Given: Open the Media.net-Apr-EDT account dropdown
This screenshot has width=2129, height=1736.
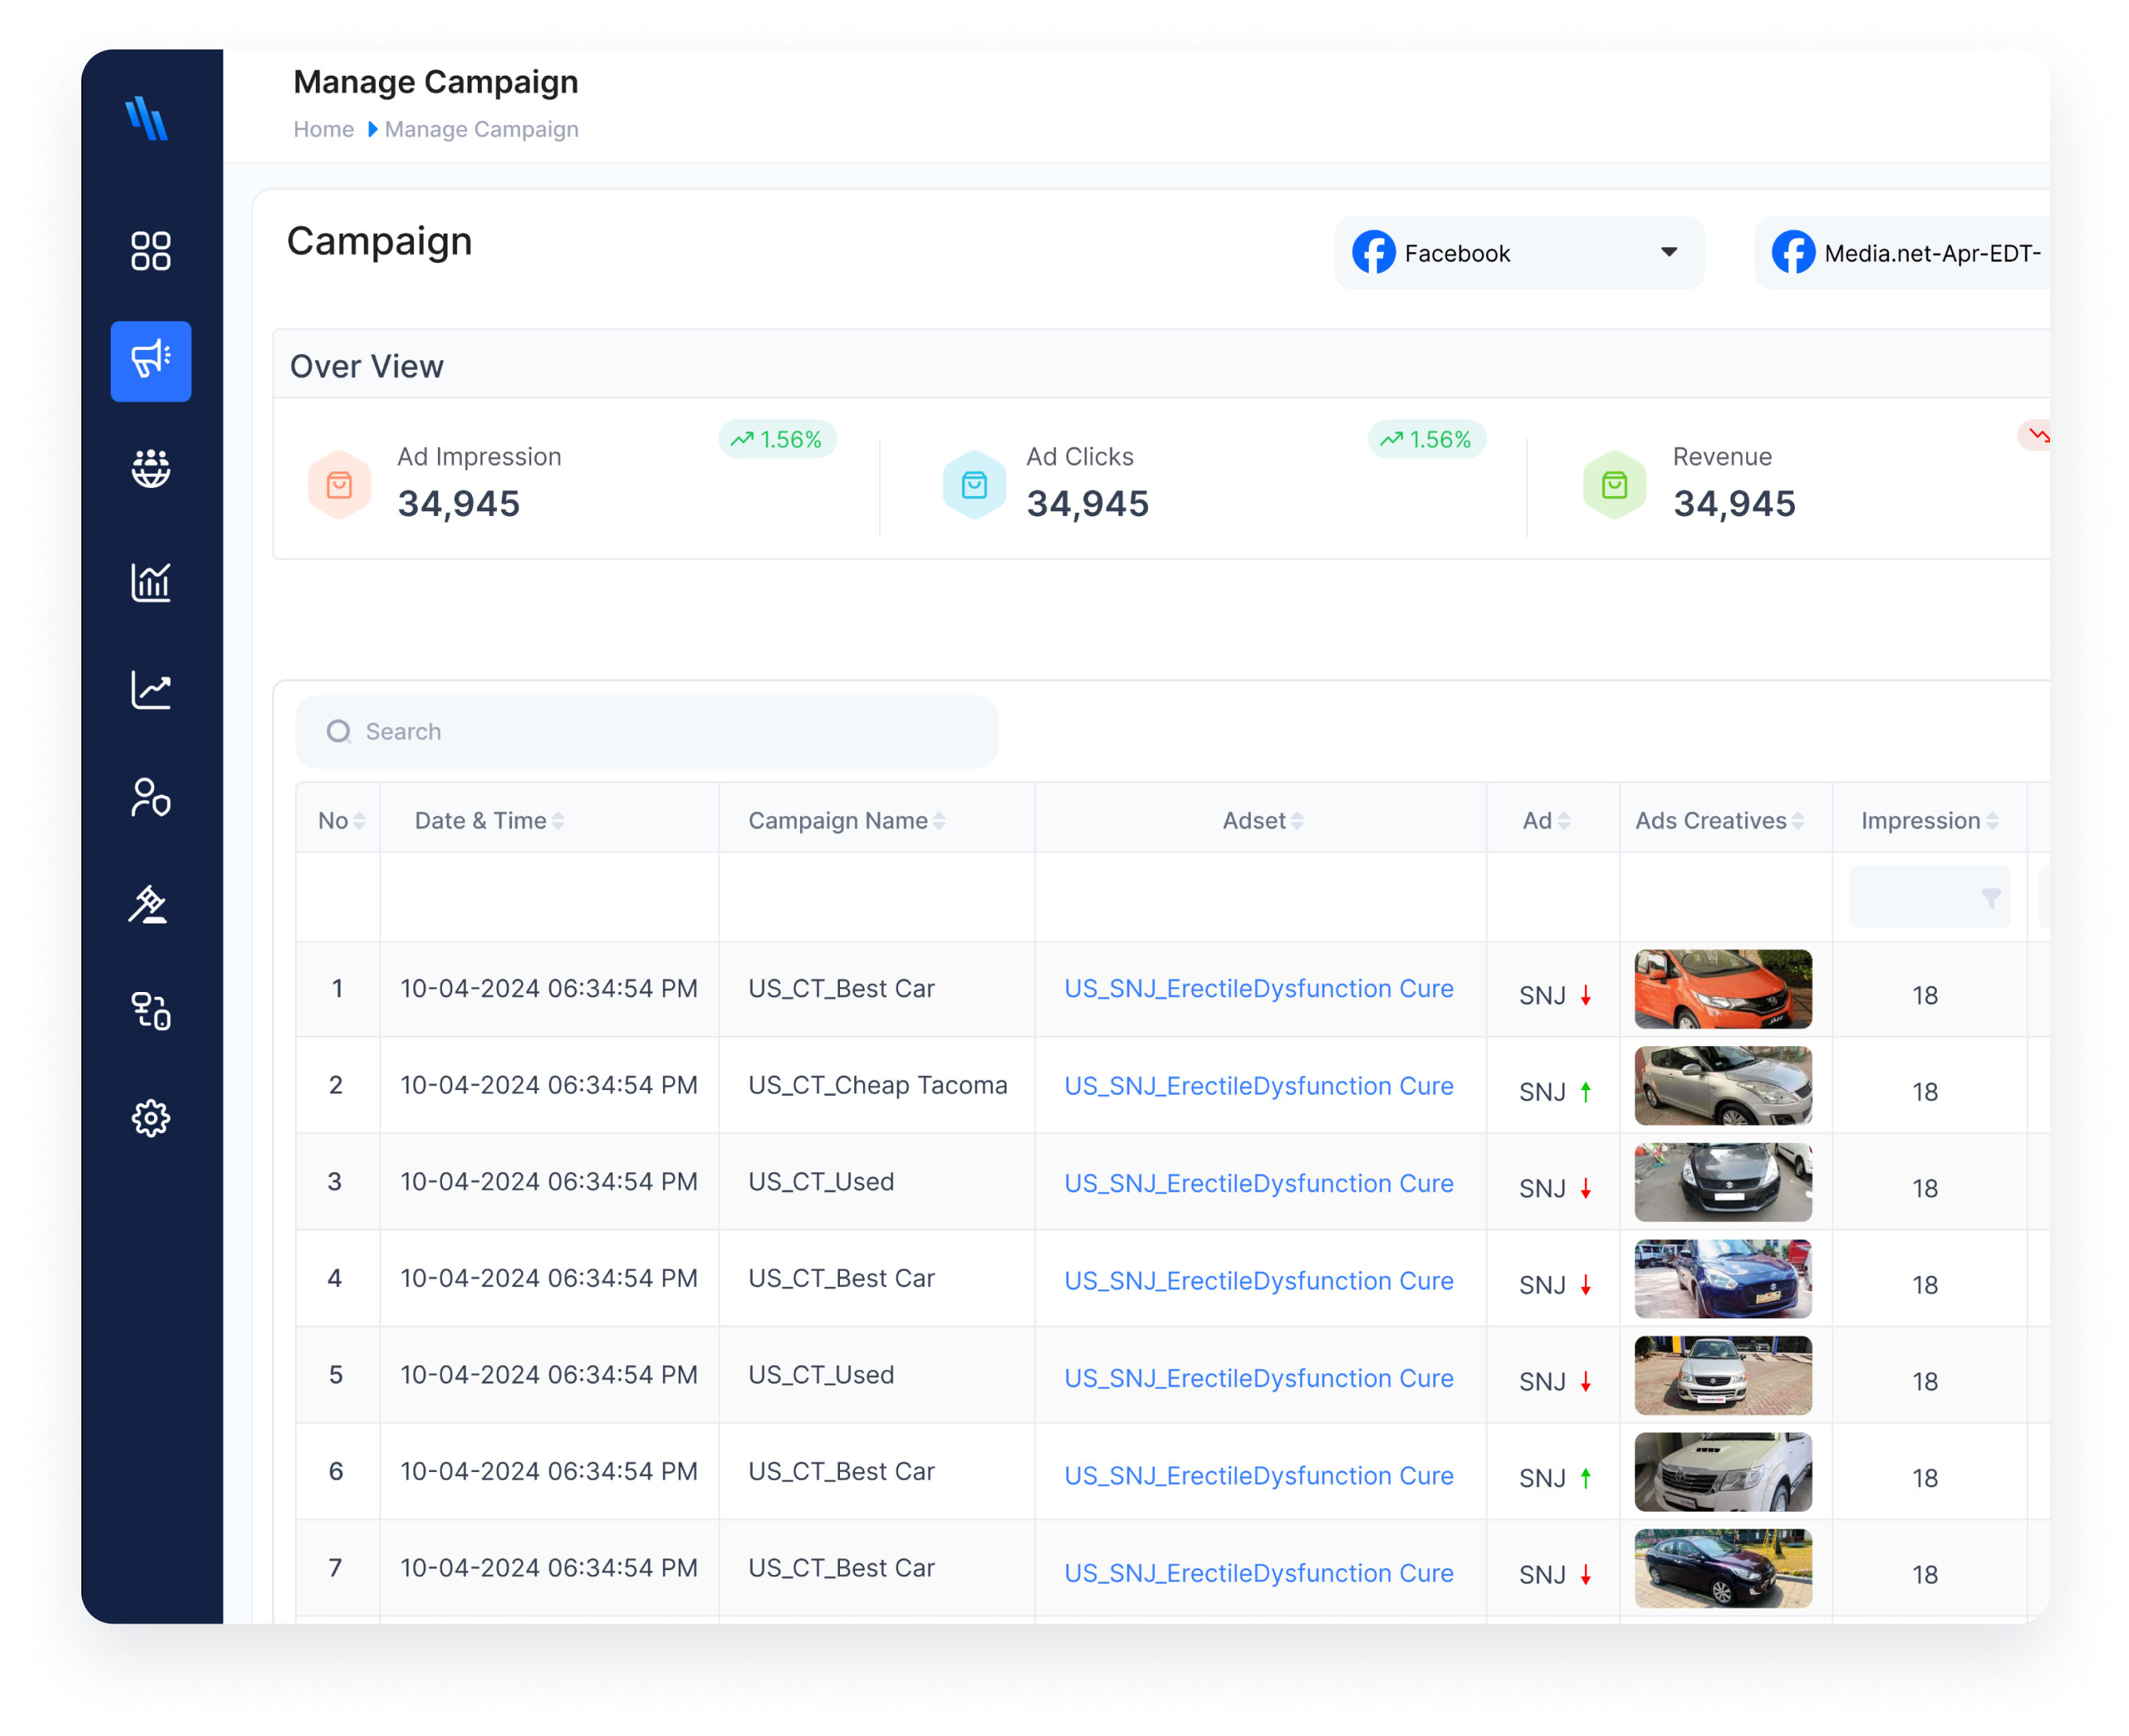Looking at the screenshot, I should point(1902,252).
